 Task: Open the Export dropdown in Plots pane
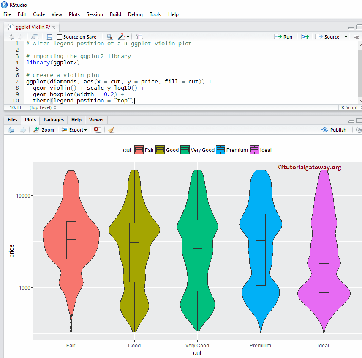pos(74,129)
